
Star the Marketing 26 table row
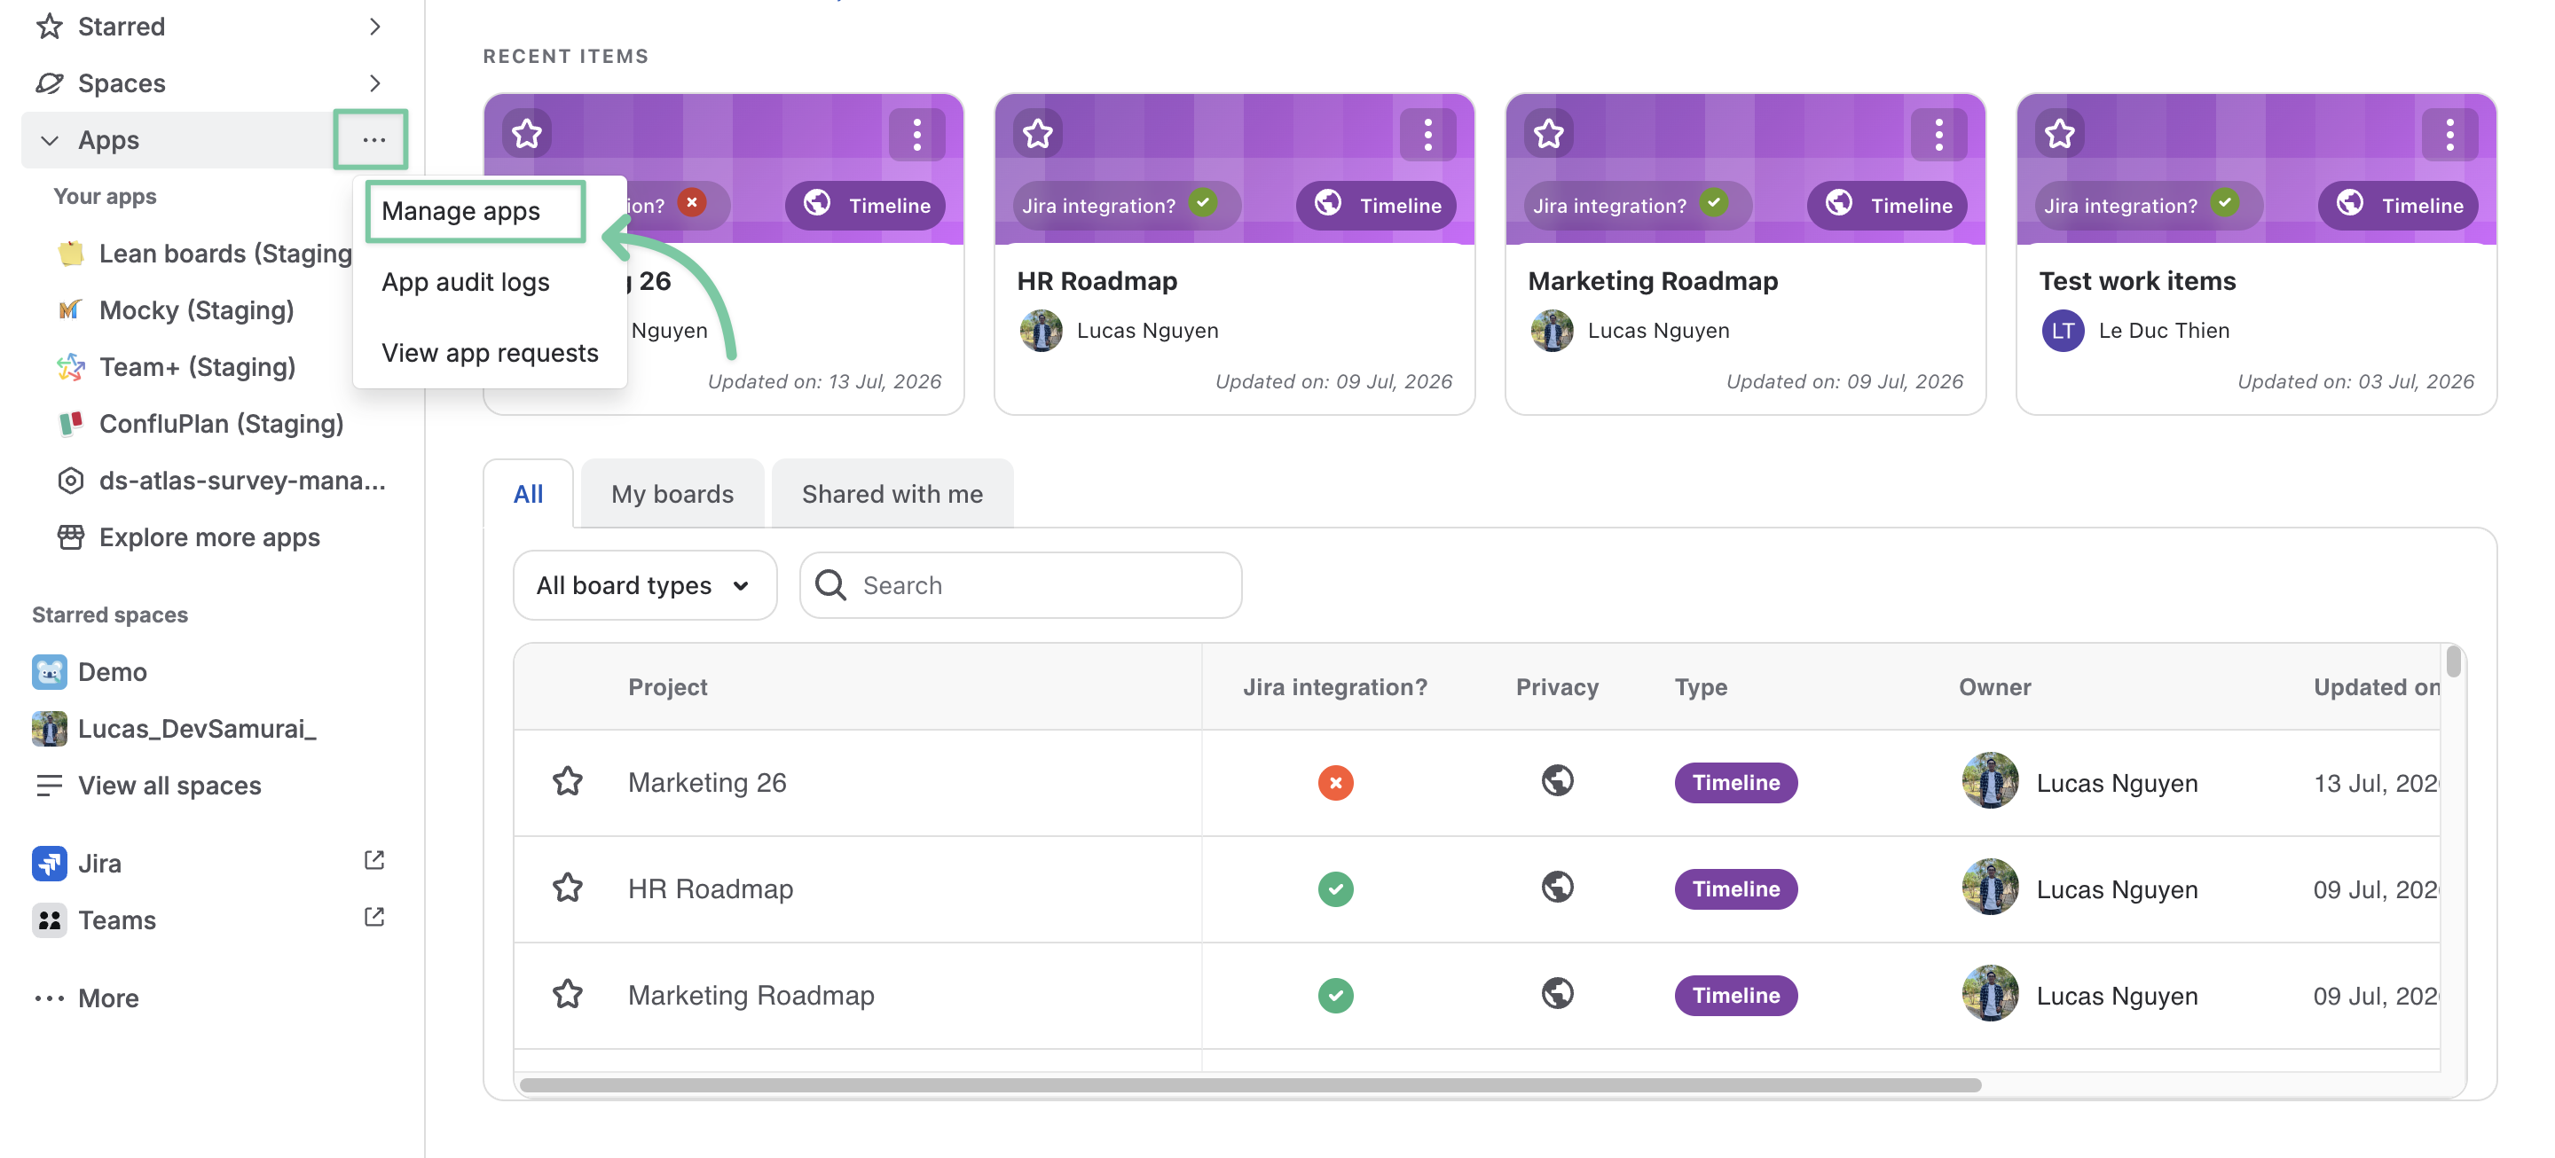click(568, 781)
